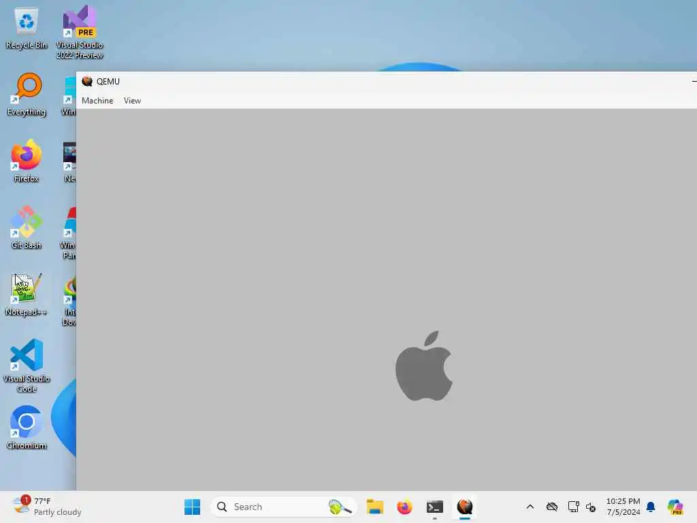
Task: Switch to the terminal taskbar app
Action: 435,507
